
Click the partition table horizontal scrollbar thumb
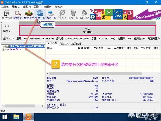pyautogui.click(x=95, y=73)
